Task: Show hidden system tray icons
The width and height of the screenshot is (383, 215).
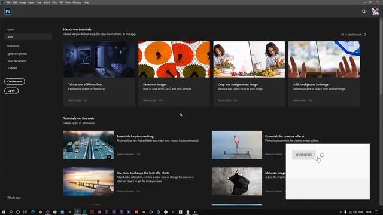Action: pyautogui.click(x=341, y=212)
